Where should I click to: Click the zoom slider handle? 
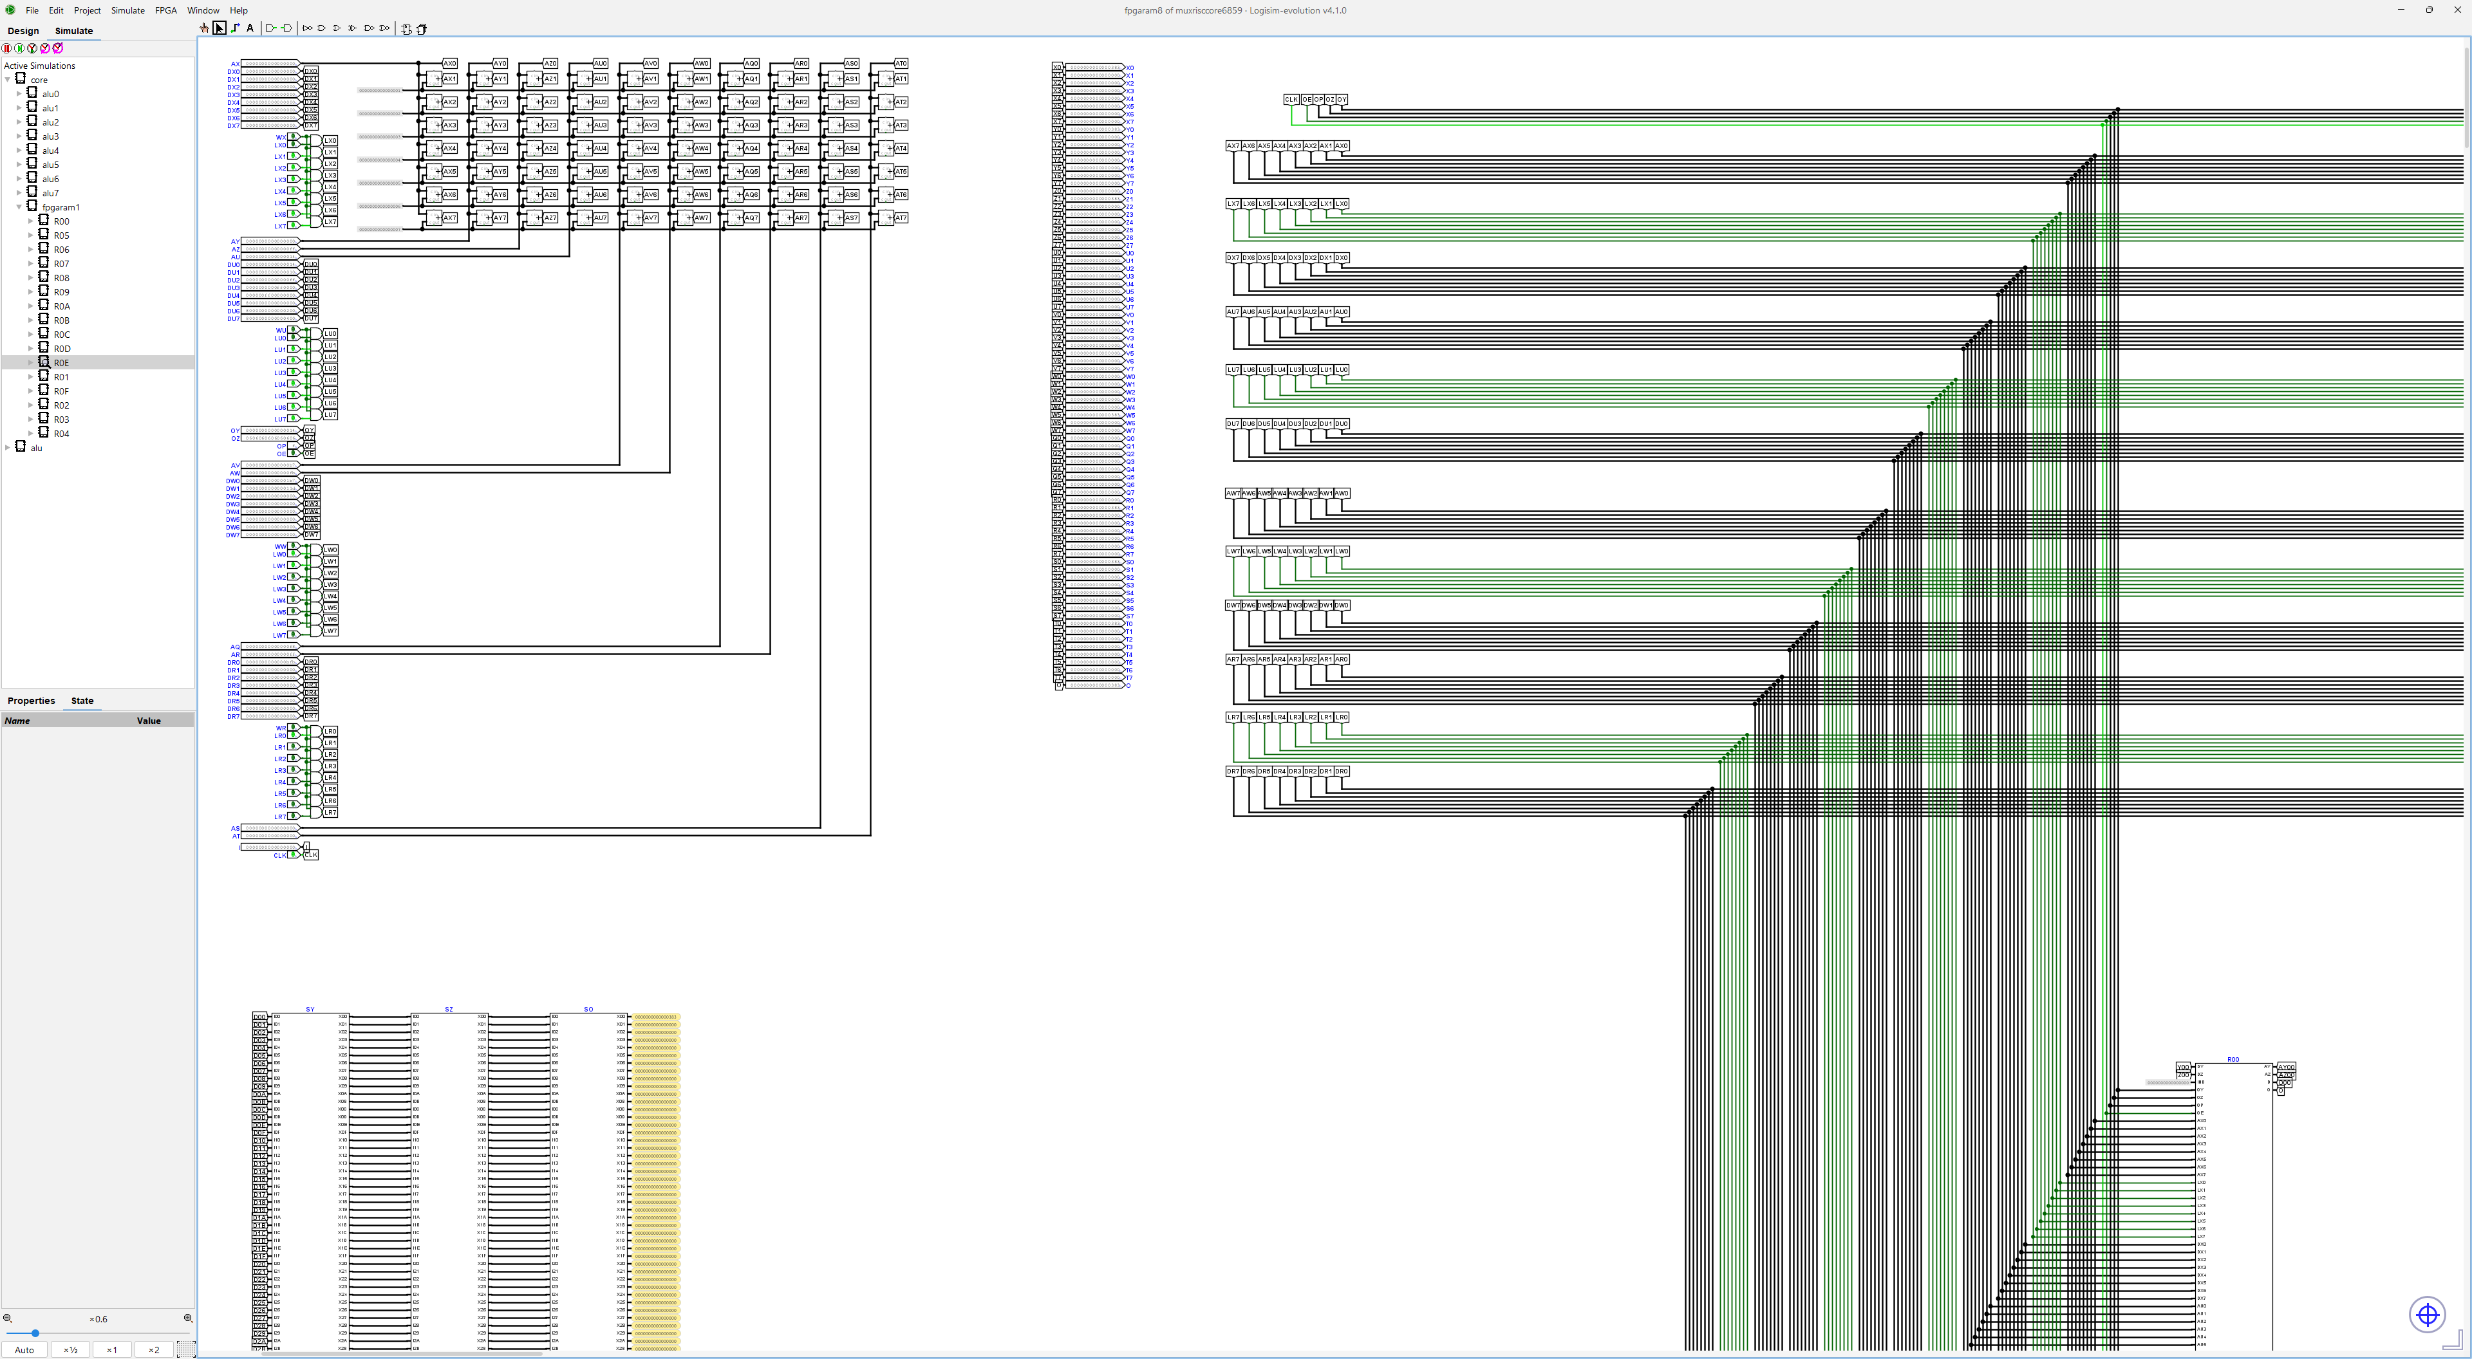click(35, 1333)
